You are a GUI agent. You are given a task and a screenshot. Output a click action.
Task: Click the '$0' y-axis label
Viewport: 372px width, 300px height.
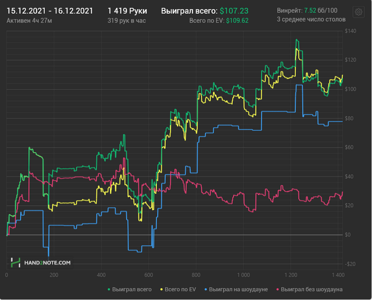coord(348,235)
